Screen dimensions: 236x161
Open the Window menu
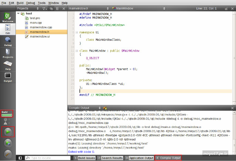[53, 3]
